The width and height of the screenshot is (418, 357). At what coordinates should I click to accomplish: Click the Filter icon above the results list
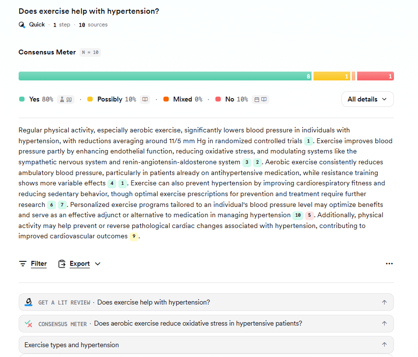(22, 263)
